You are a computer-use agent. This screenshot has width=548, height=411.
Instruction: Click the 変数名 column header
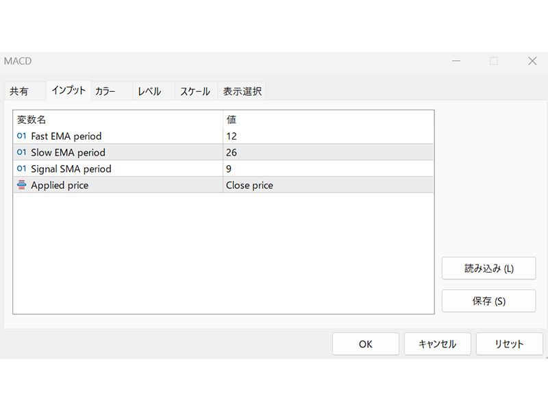click(x=118, y=119)
